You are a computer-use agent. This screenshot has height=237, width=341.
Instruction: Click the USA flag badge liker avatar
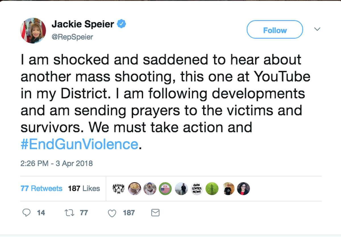(165, 188)
